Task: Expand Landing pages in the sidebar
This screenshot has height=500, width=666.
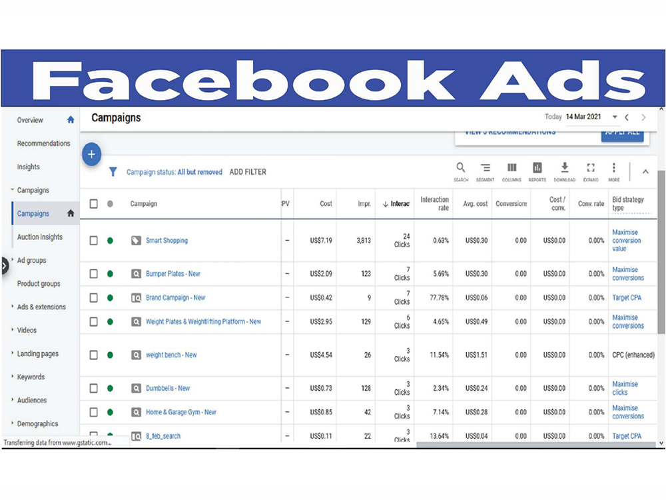Action: click(12, 353)
